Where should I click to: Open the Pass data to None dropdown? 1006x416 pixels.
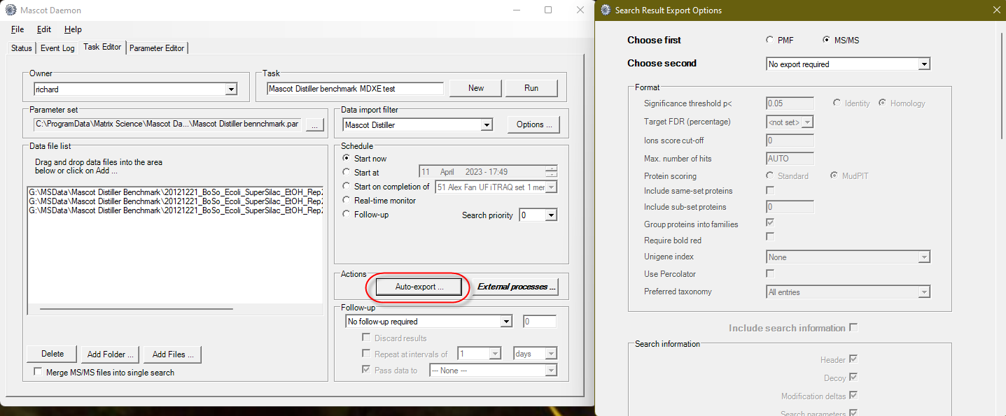tap(494, 371)
